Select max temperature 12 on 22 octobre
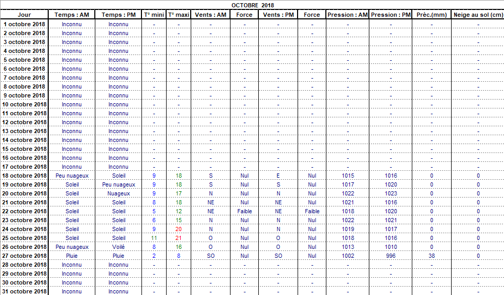This screenshot has height=295, width=504. pos(179,212)
